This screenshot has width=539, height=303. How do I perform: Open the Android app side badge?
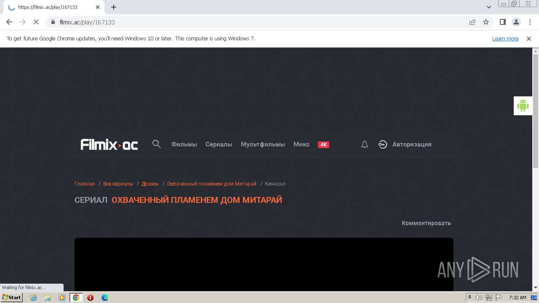(x=523, y=106)
